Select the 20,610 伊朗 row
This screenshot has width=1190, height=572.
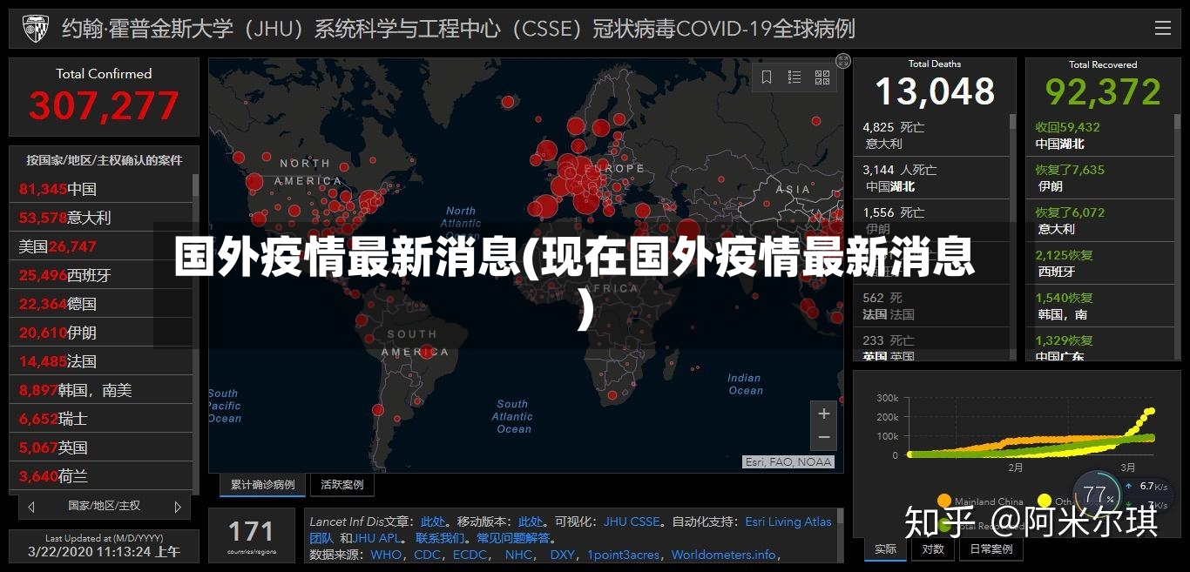pos(100,333)
